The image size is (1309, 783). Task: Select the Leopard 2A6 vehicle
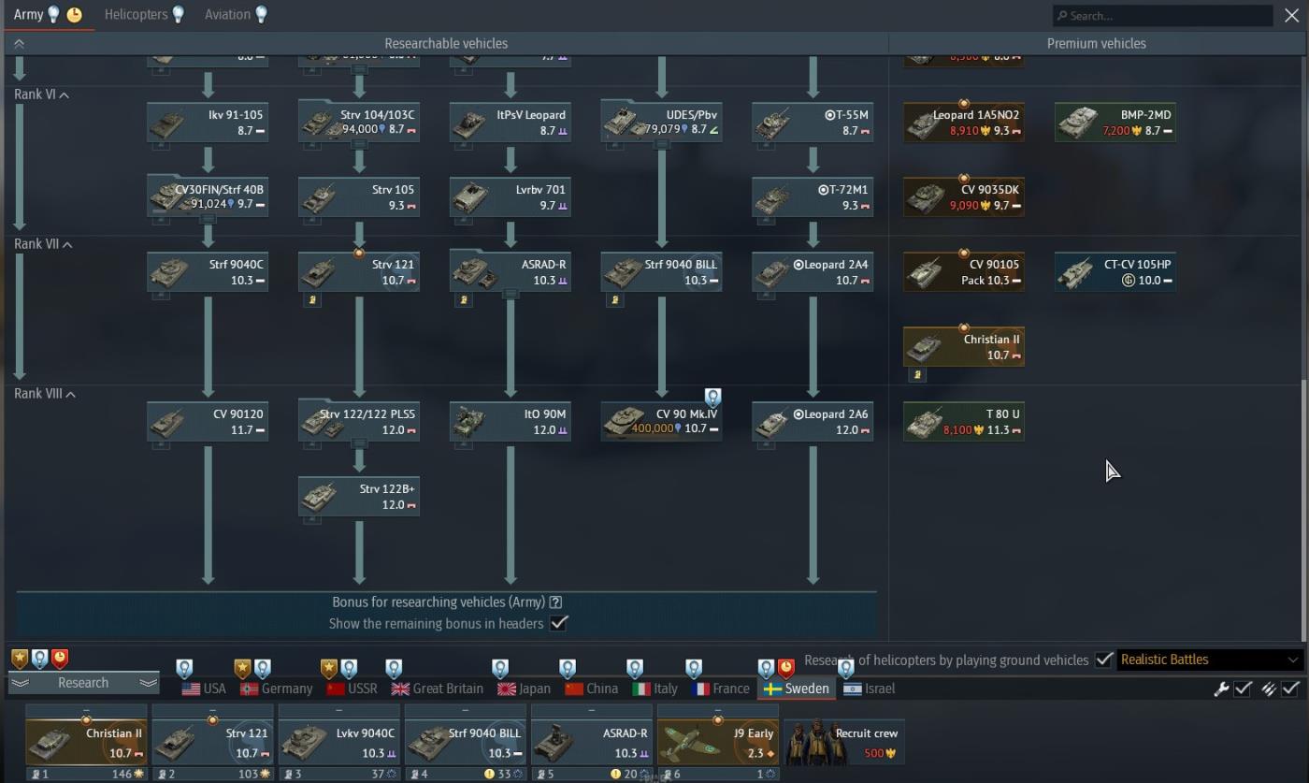point(813,422)
